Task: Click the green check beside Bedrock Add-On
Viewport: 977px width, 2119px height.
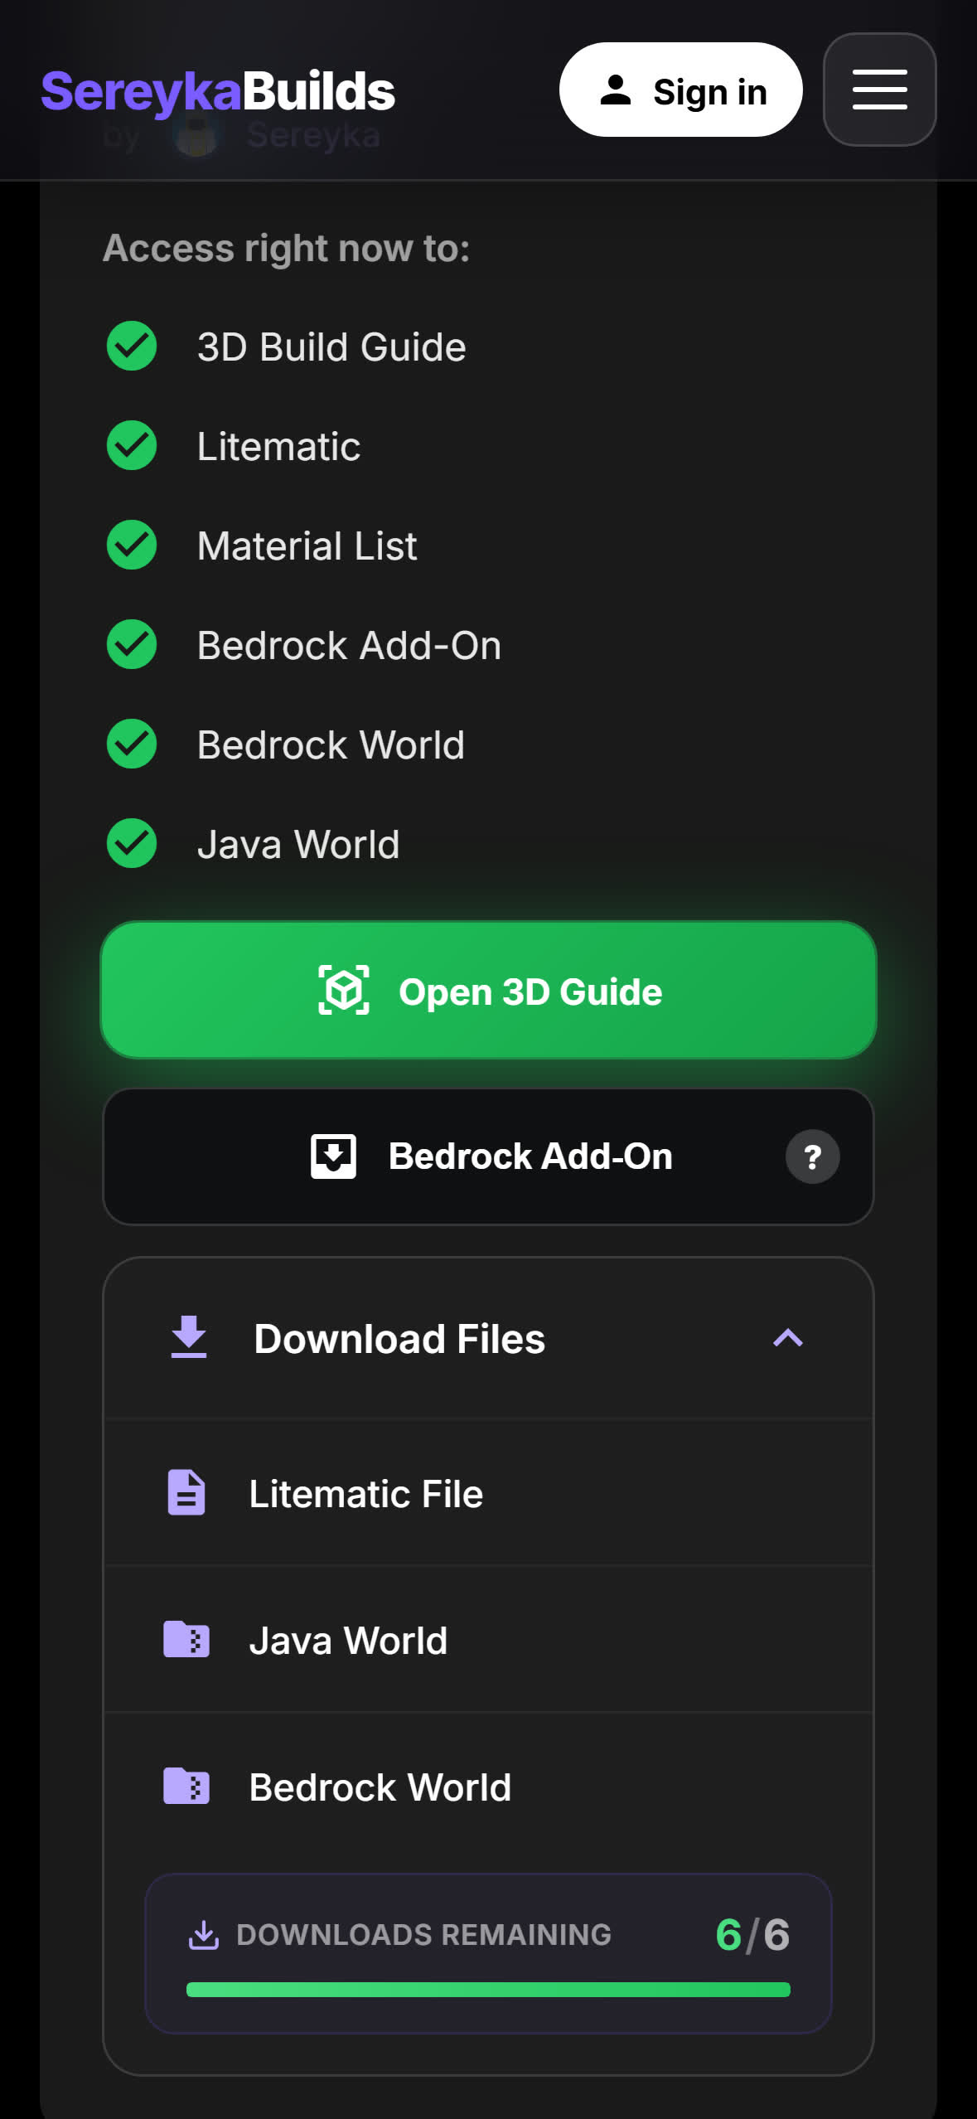Action: [x=132, y=644]
